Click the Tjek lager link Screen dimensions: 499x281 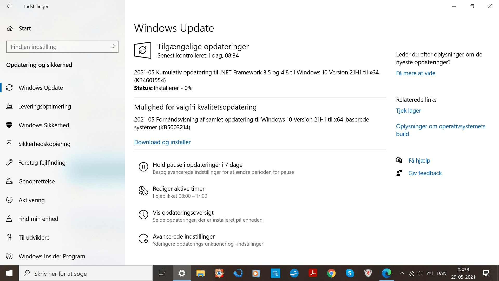408,111
